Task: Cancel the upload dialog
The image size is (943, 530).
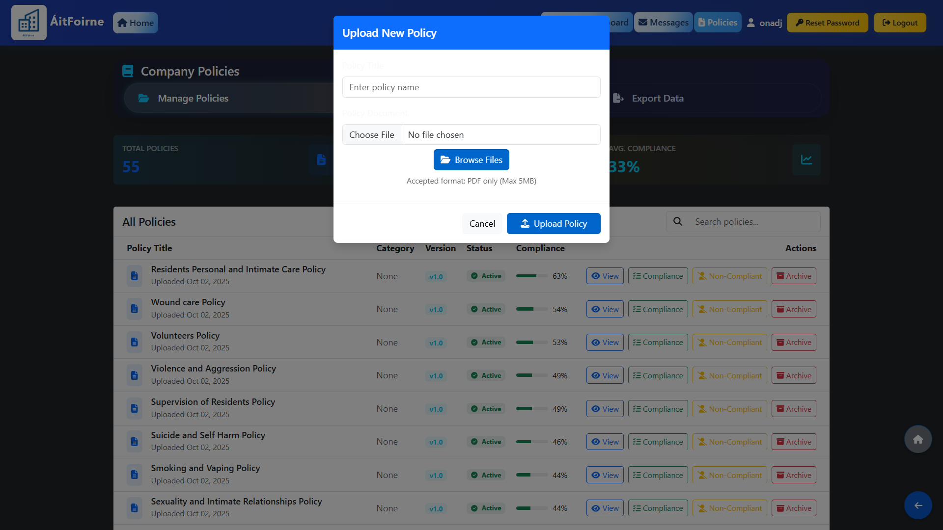Action: (482, 223)
